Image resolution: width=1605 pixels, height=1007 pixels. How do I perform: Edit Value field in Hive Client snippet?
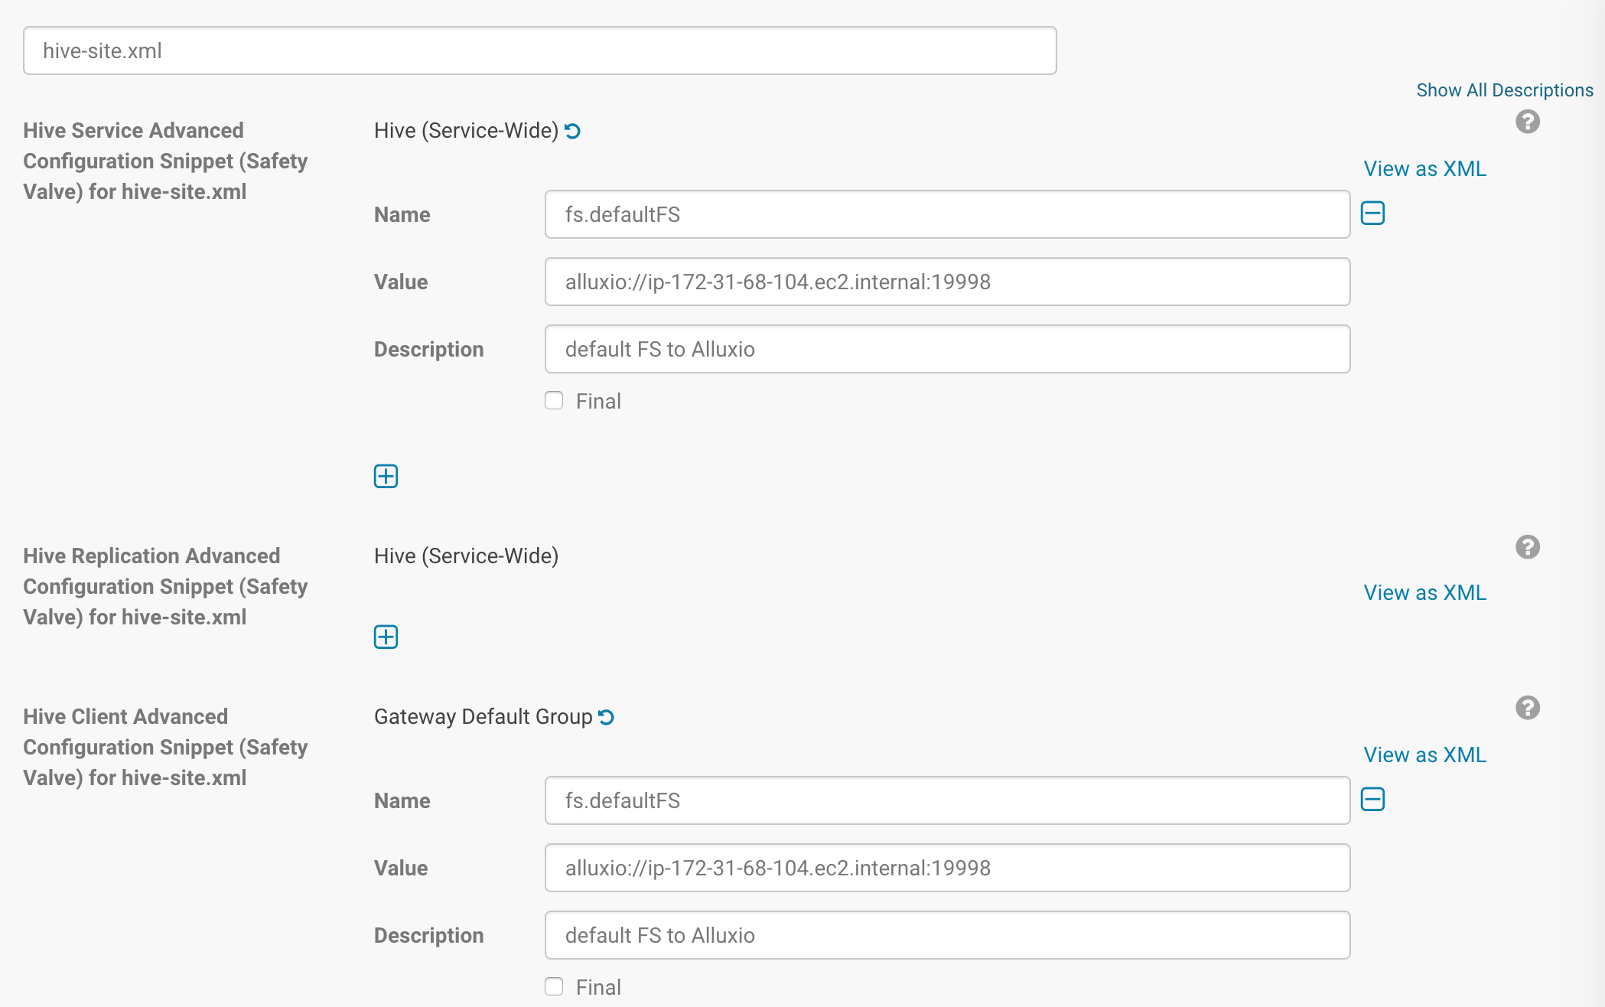(947, 868)
